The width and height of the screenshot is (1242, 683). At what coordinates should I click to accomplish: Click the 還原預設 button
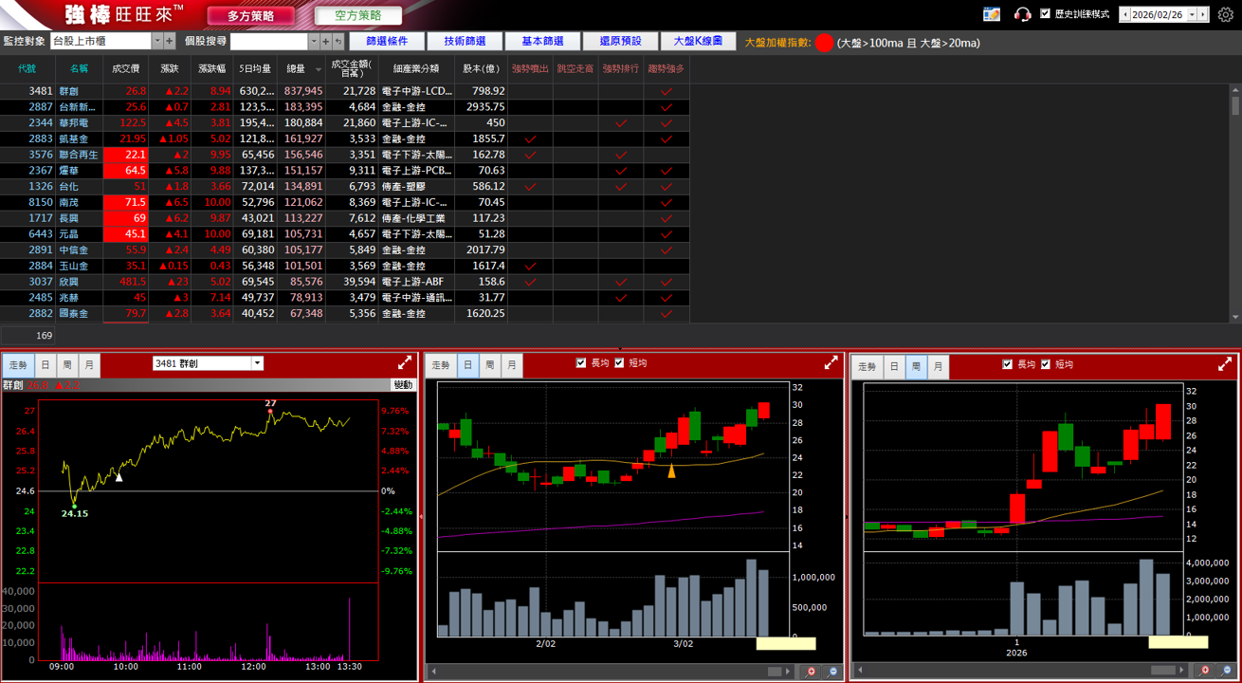[x=620, y=42]
